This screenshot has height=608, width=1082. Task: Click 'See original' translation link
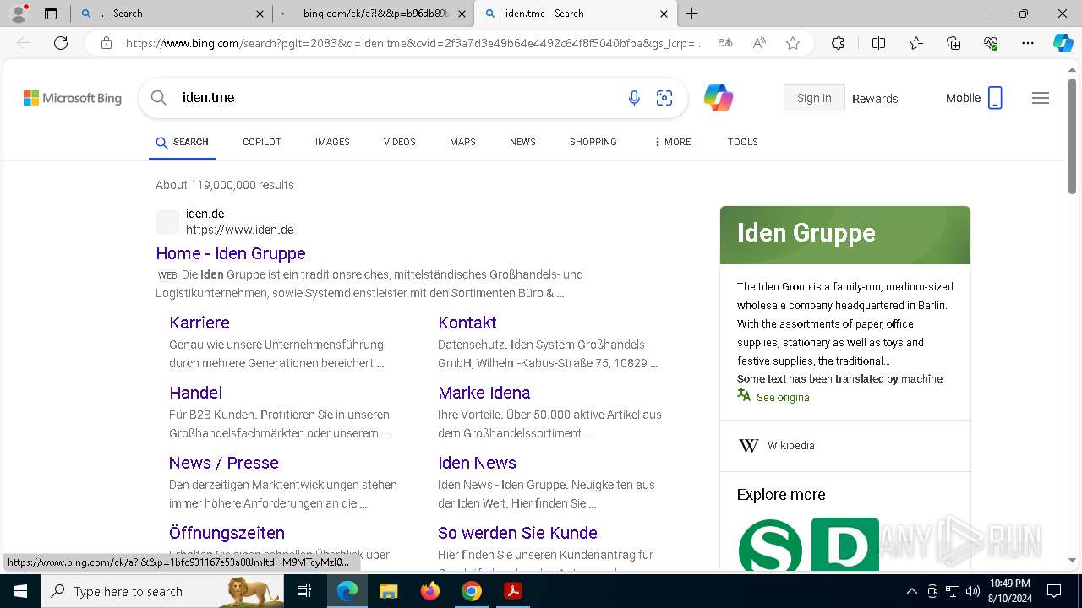tap(784, 398)
